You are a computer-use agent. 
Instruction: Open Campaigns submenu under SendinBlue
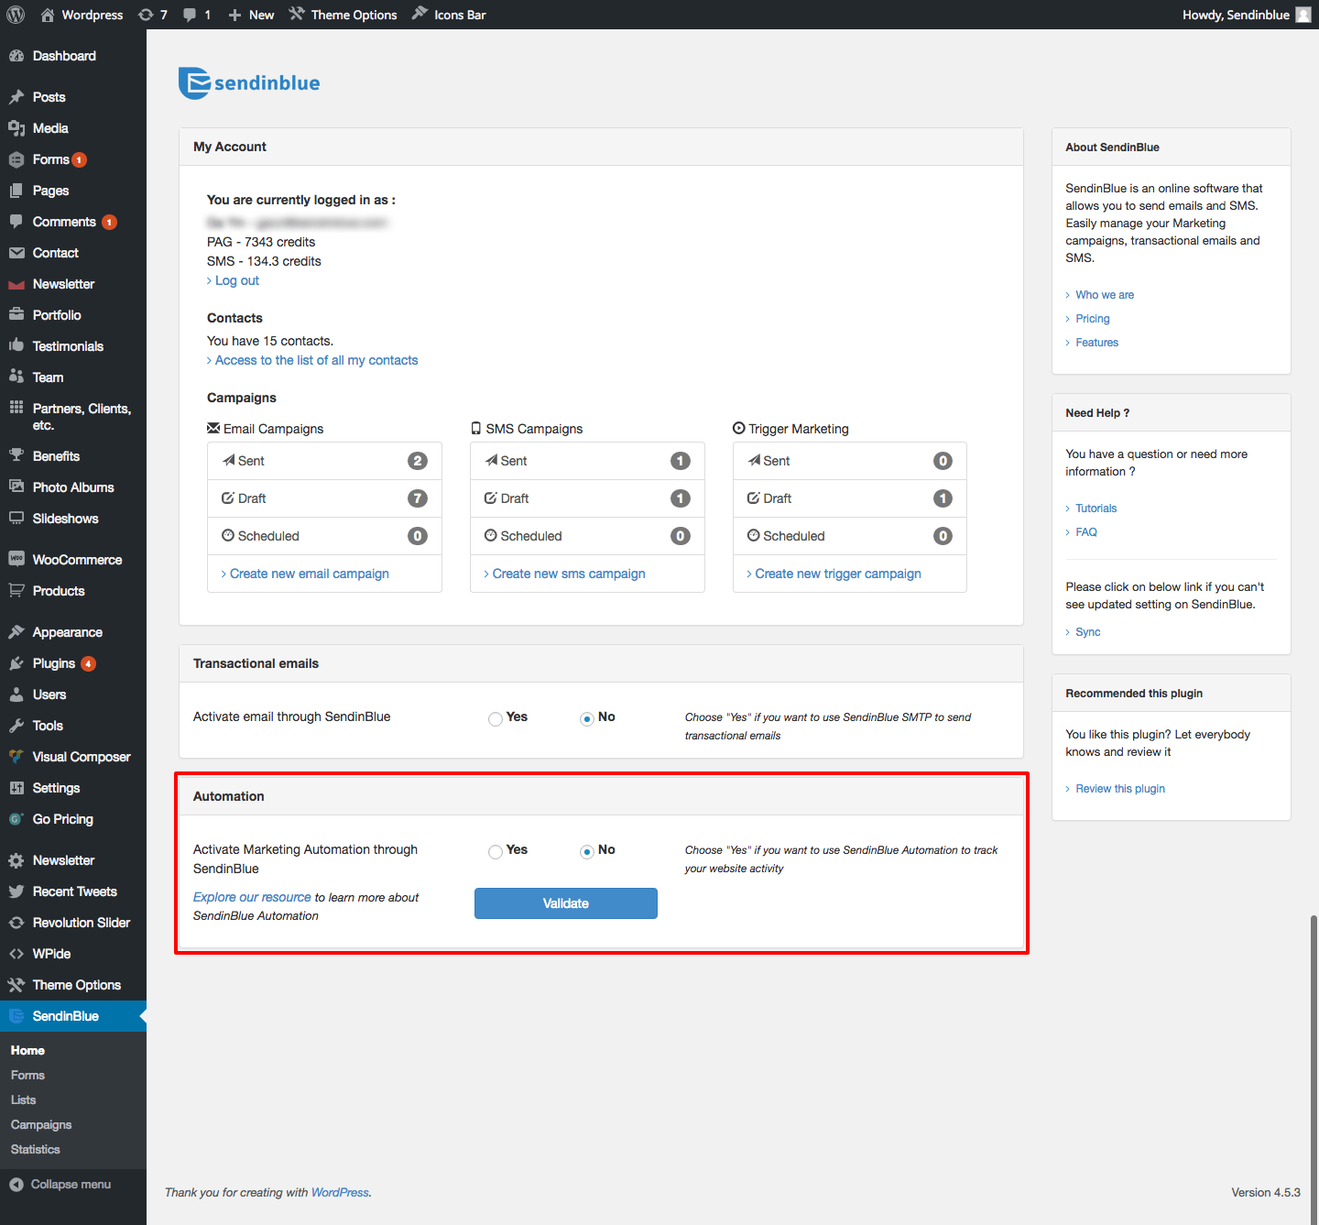pyautogui.click(x=41, y=1125)
